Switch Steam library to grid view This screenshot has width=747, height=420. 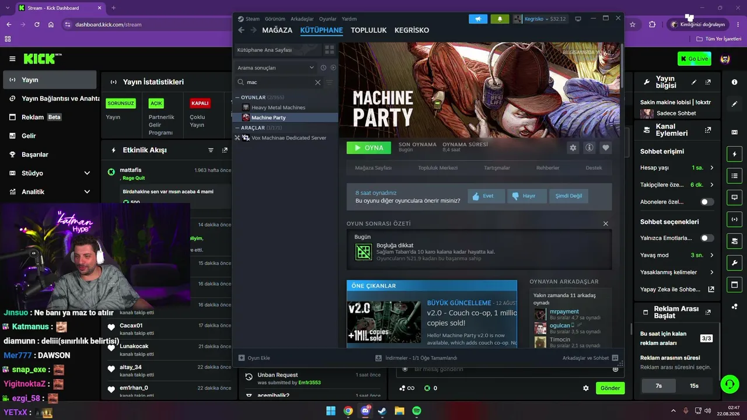tap(329, 50)
